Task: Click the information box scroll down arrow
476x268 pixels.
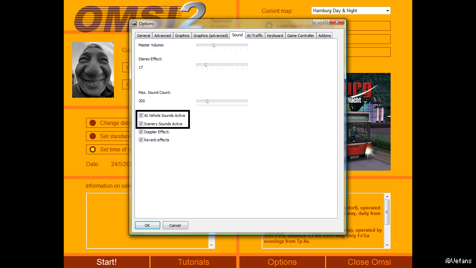Action: pyautogui.click(x=212, y=245)
